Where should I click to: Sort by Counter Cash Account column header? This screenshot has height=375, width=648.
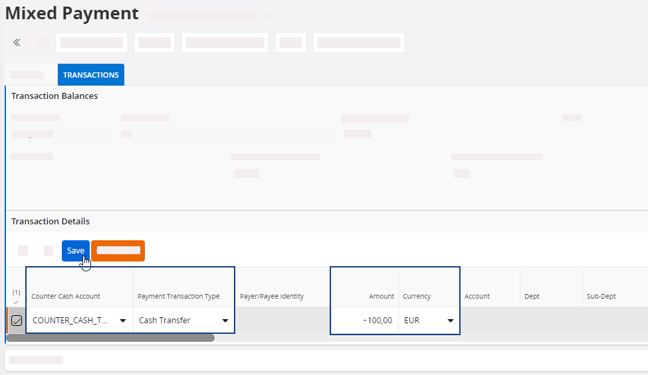click(x=66, y=296)
